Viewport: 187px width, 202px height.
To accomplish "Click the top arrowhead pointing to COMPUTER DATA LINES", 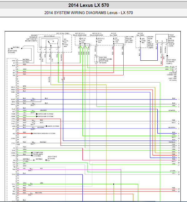I will [x=32, y=153].
